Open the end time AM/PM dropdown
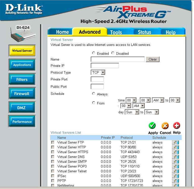The image size is (194, 189). pos(139,106)
